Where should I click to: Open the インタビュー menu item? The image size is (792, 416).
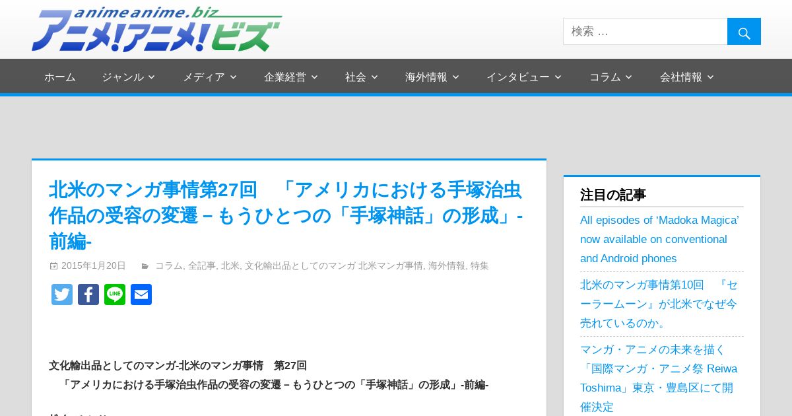click(x=518, y=77)
